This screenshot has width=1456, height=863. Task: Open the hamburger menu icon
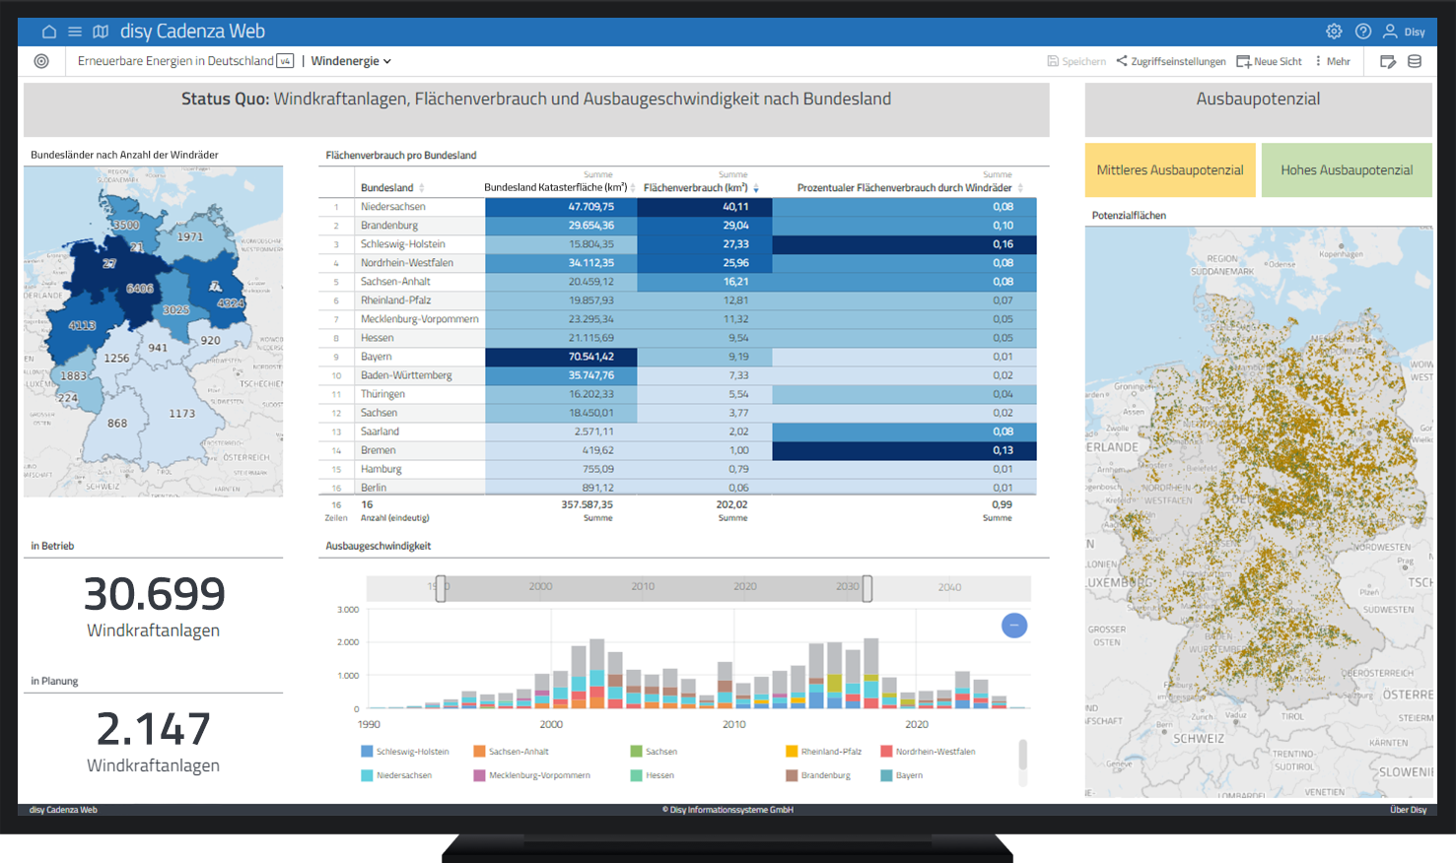[75, 31]
